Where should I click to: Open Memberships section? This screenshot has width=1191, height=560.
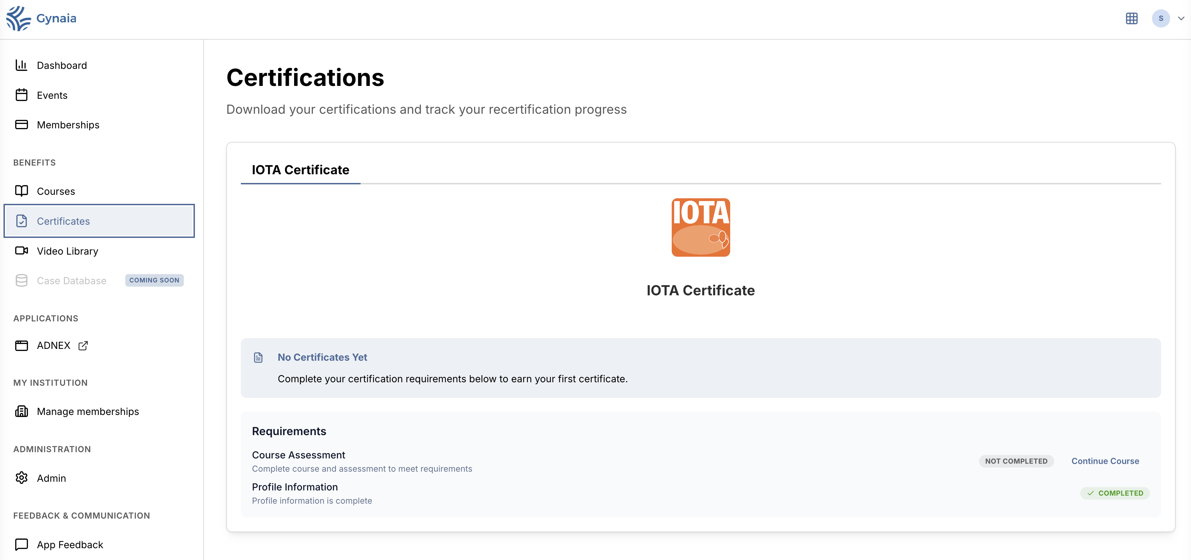[68, 125]
